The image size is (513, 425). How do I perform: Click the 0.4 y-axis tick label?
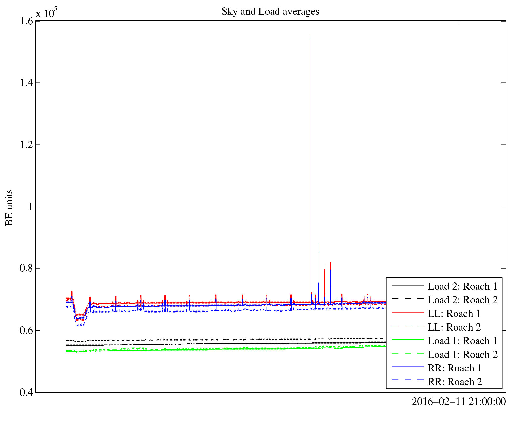[26, 392]
